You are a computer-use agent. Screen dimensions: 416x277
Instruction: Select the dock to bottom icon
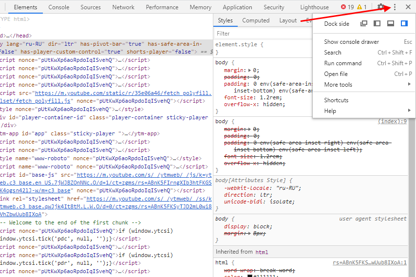coord(391,23)
